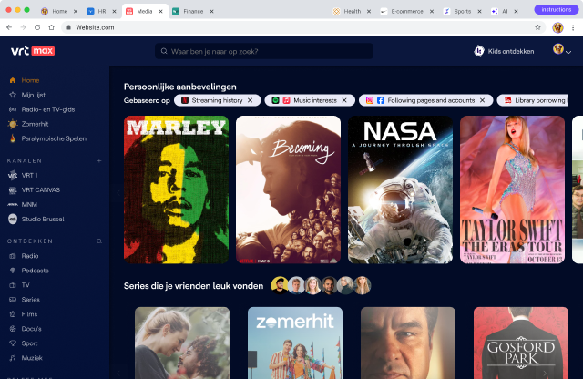Close the Media browser tab
The width and height of the screenshot is (583, 379).
pyautogui.click(x=160, y=12)
